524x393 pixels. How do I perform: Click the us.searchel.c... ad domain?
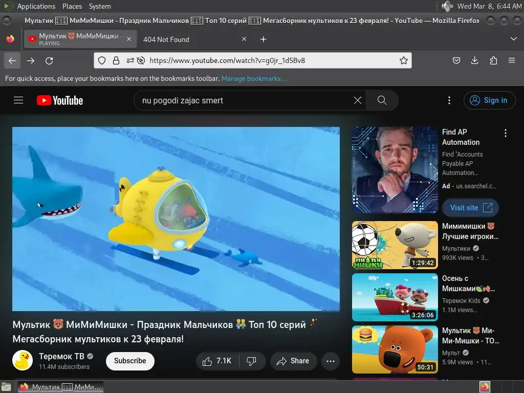(x=476, y=186)
